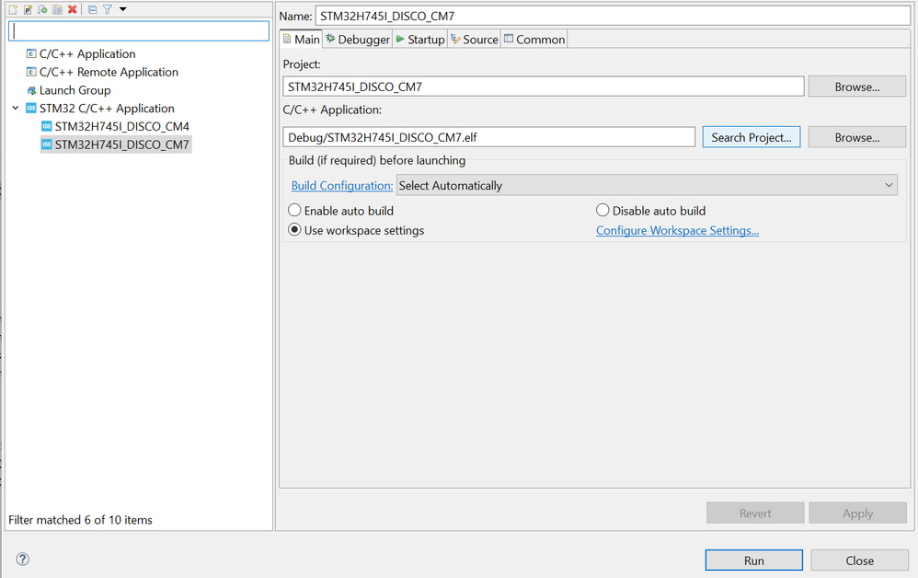The height and width of the screenshot is (578, 918).
Task: Switch to the Startup tab
Action: [420, 40]
